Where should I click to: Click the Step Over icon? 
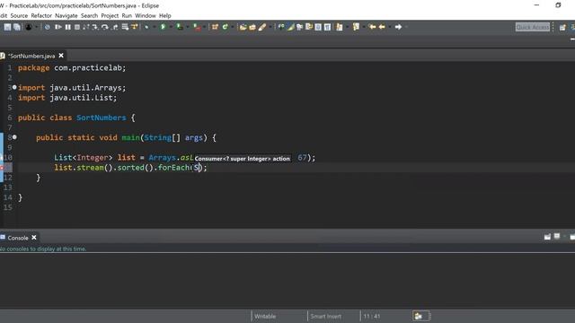105,27
